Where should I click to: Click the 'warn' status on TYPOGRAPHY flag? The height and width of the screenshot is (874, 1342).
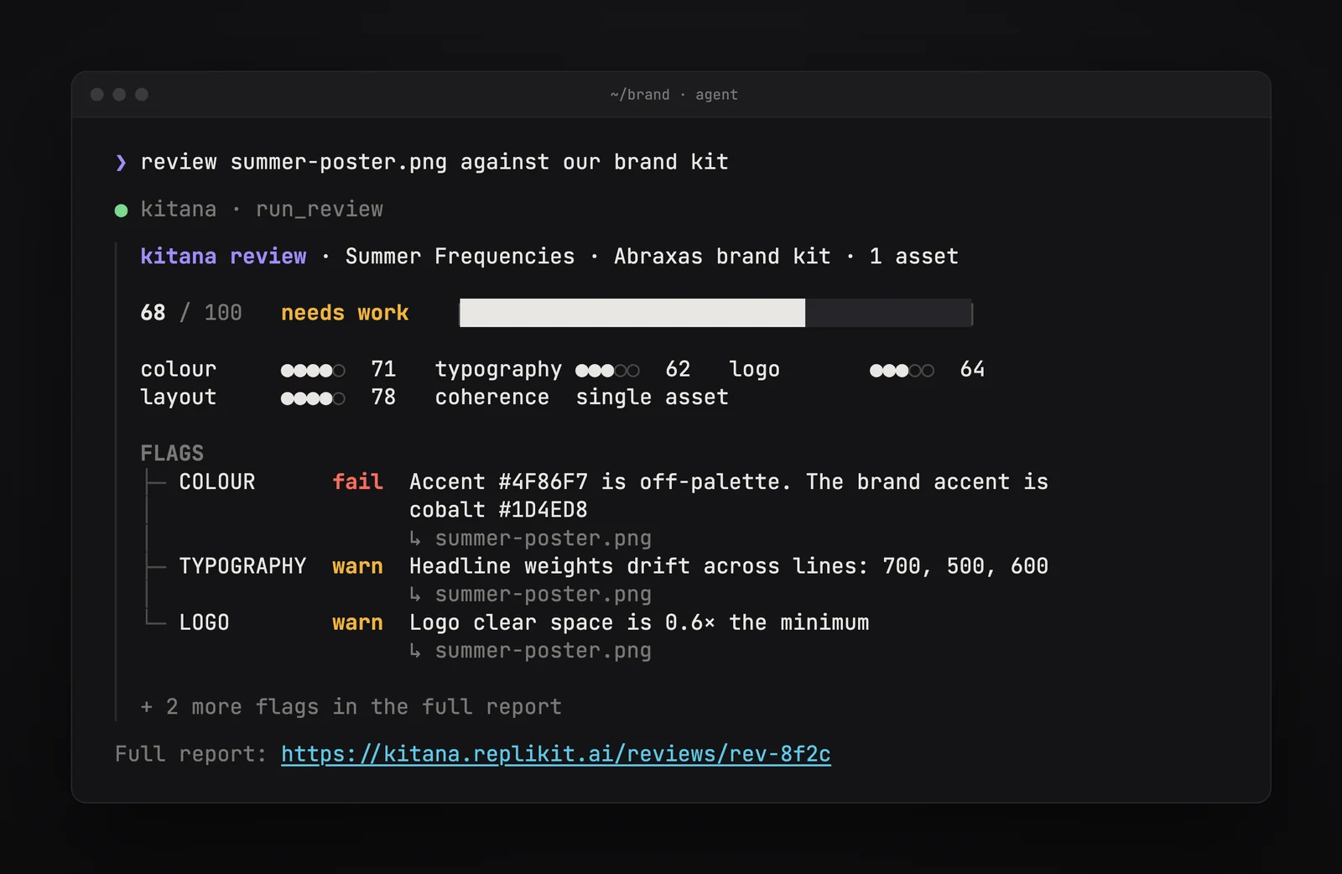(x=358, y=566)
